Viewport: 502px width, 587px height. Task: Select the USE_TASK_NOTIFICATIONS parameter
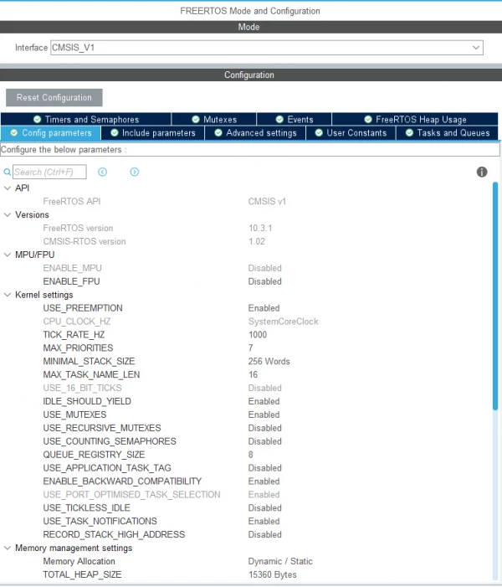(100, 521)
